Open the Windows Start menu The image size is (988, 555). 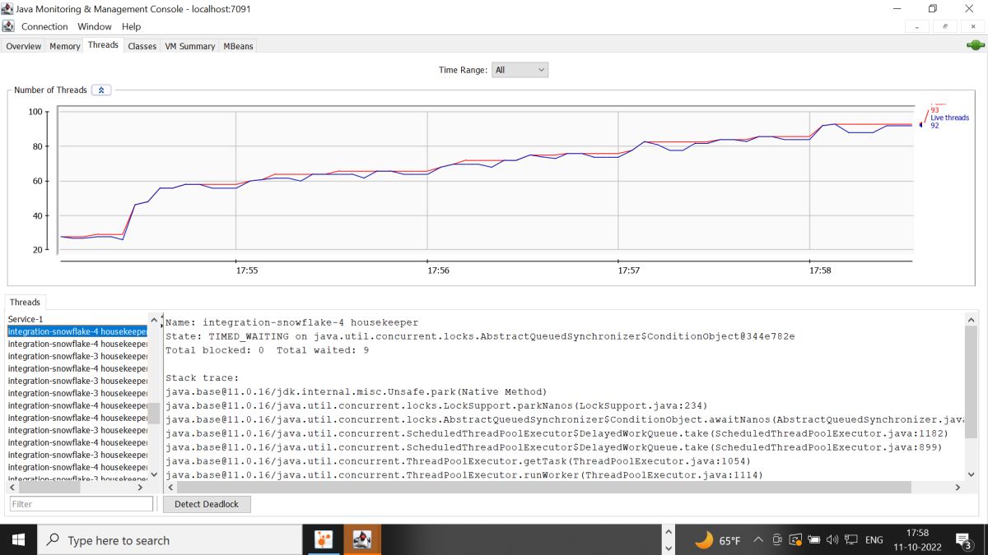pos(18,540)
